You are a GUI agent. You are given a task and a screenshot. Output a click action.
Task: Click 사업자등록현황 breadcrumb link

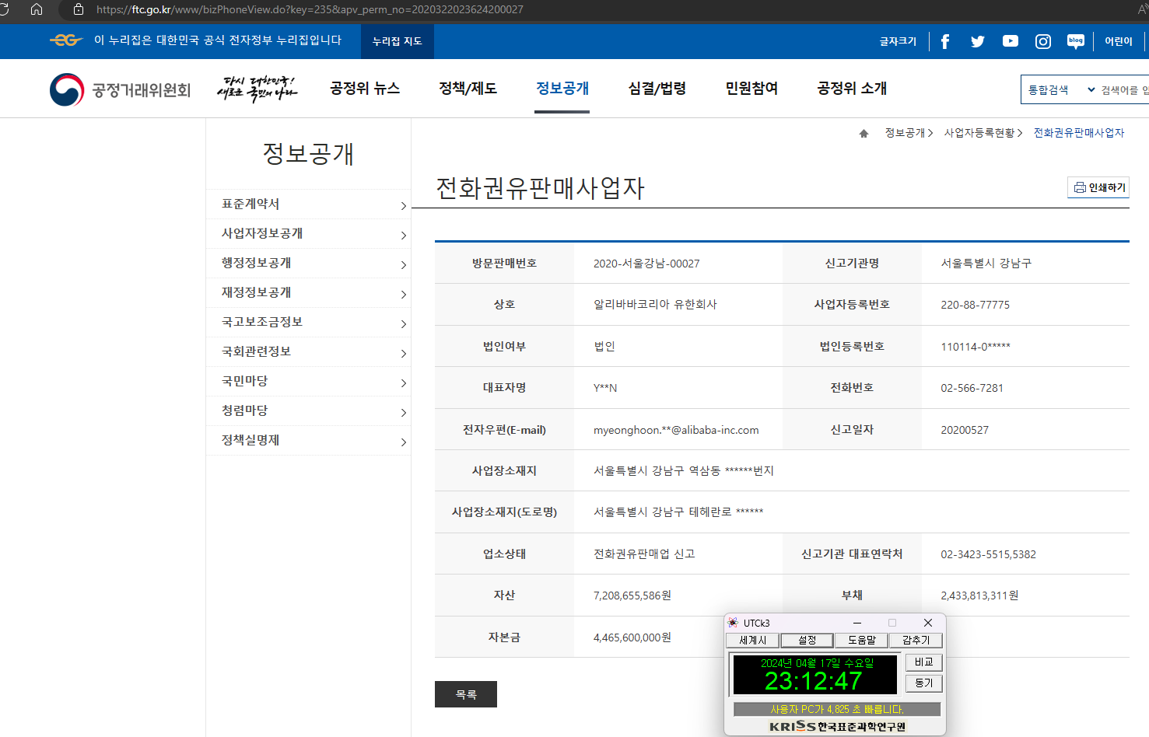[979, 133]
